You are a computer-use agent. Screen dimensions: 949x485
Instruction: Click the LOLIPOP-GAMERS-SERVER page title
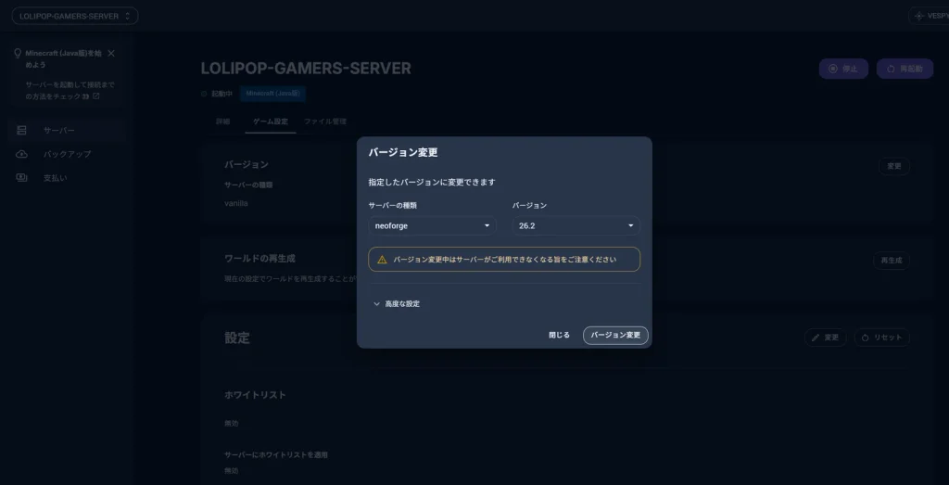pyautogui.click(x=306, y=69)
